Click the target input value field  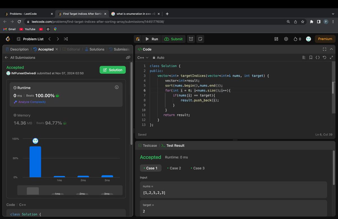click(x=233, y=211)
